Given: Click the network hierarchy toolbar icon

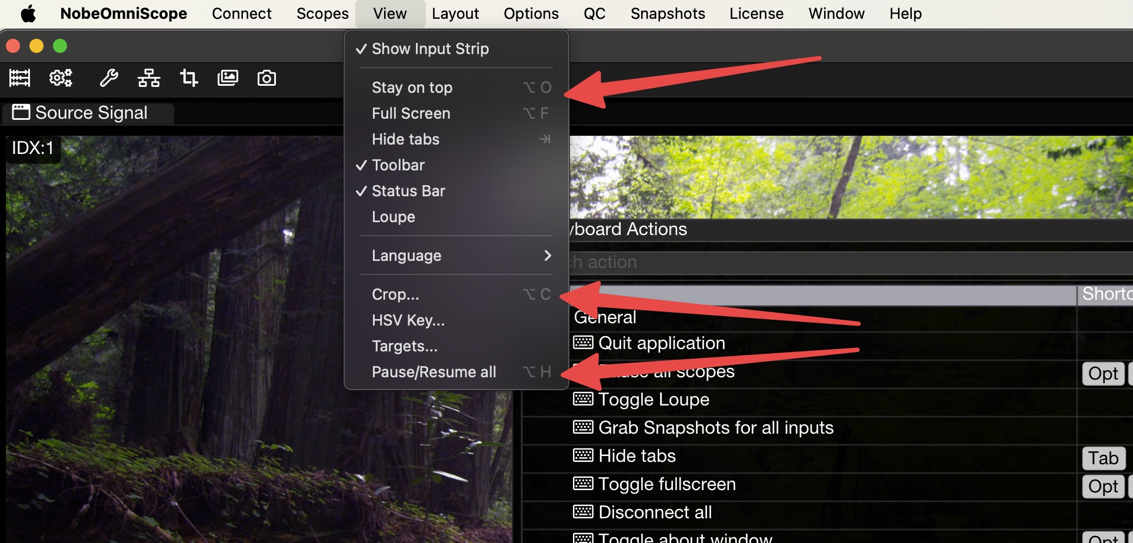Looking at the screenshot, I should click(149, 78).
